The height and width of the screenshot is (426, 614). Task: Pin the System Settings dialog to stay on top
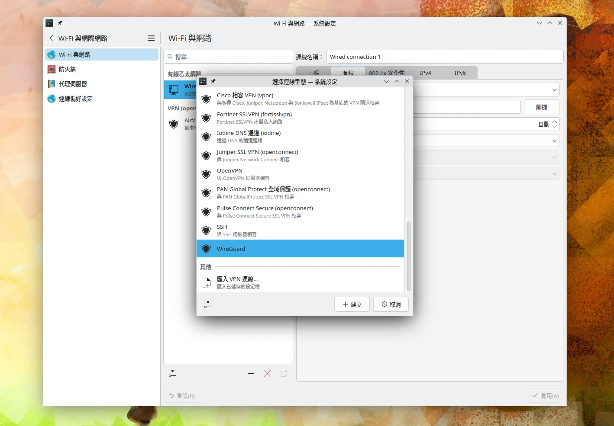[213, 81]
